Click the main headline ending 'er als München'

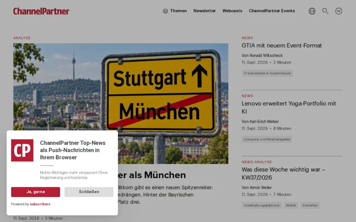coord(152,175)
